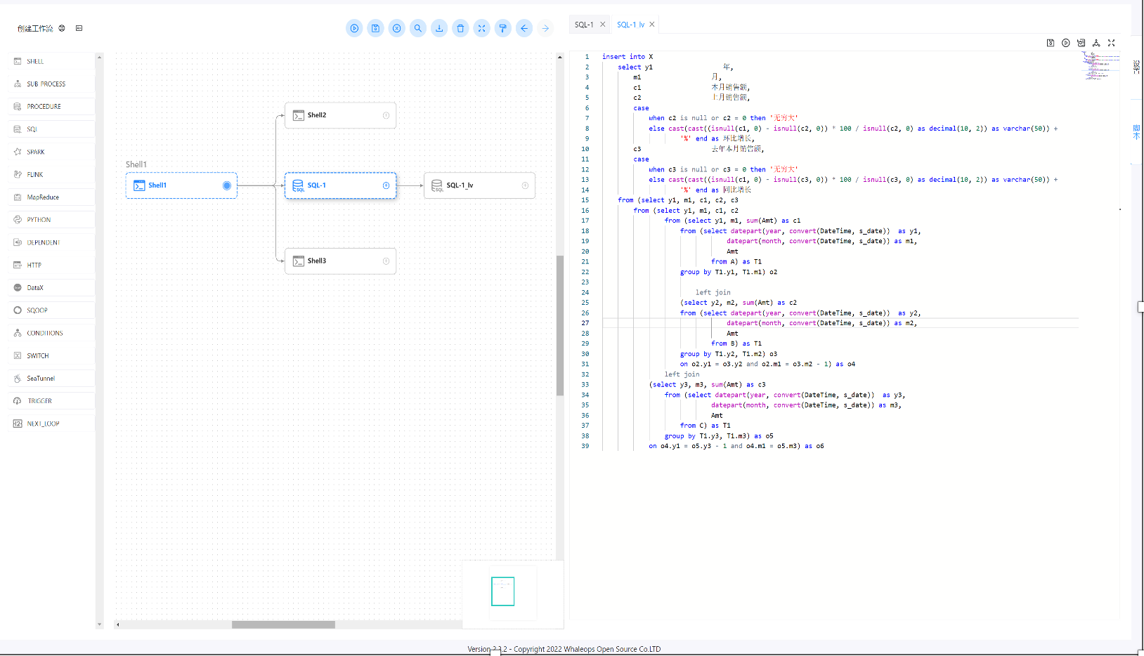This screenshot has height=656, width=1144.
Task: Click the Shell1 node's blue status circle
Action: (x=227, y=185)
